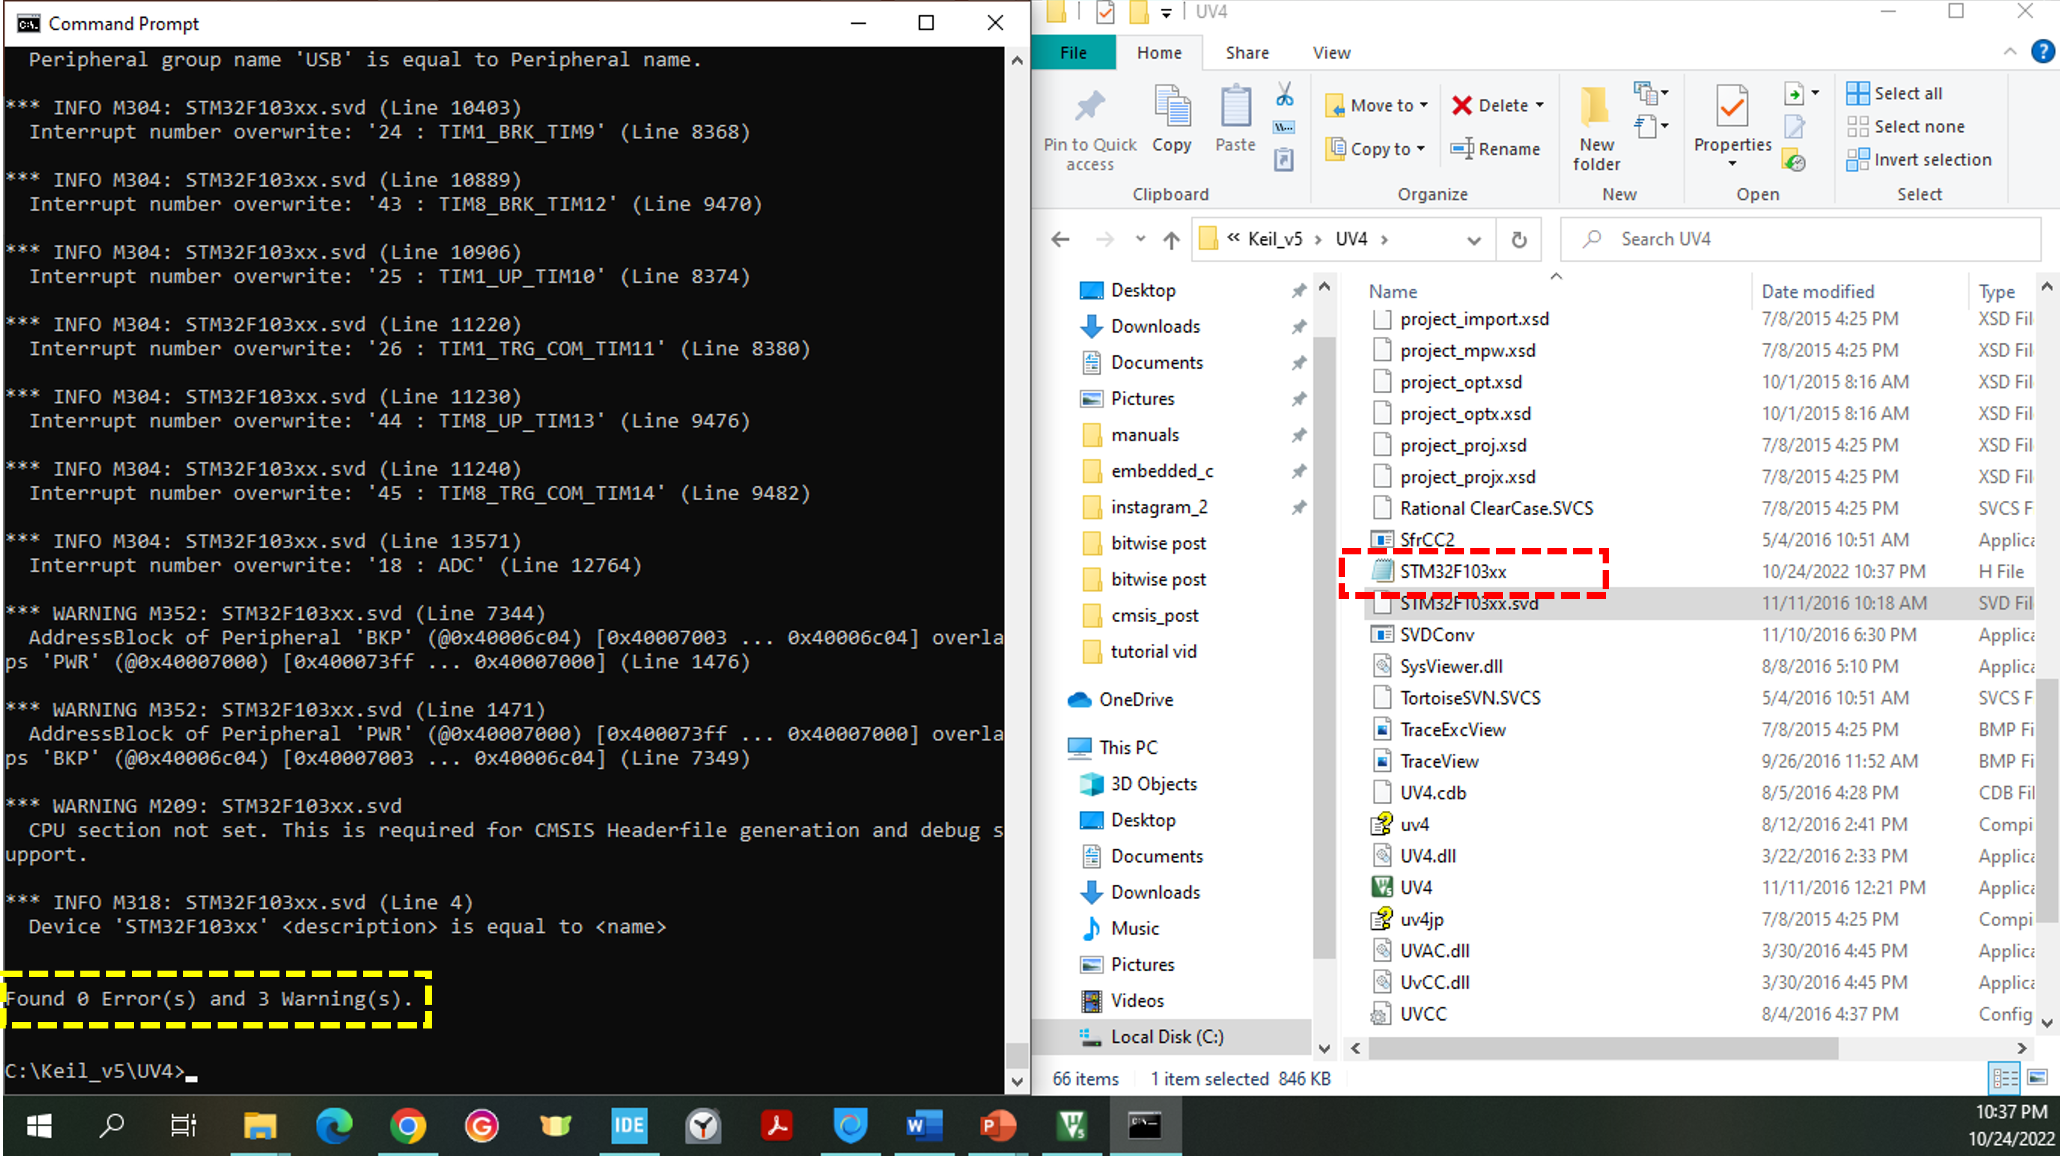This screenshot has height=1156, width=2060.
Task: Sort by the Name column header
Action: click(1392, 292)
